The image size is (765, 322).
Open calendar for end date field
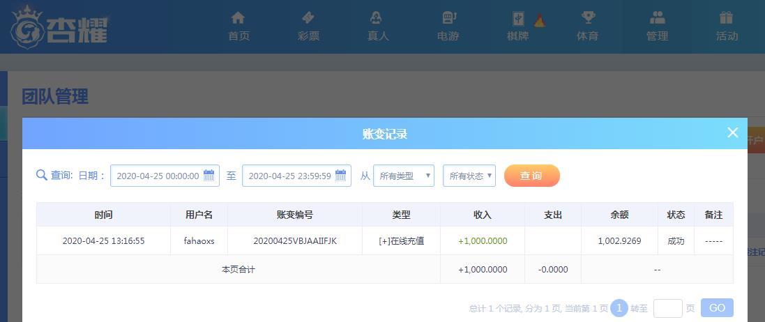(x=340, y=176)
